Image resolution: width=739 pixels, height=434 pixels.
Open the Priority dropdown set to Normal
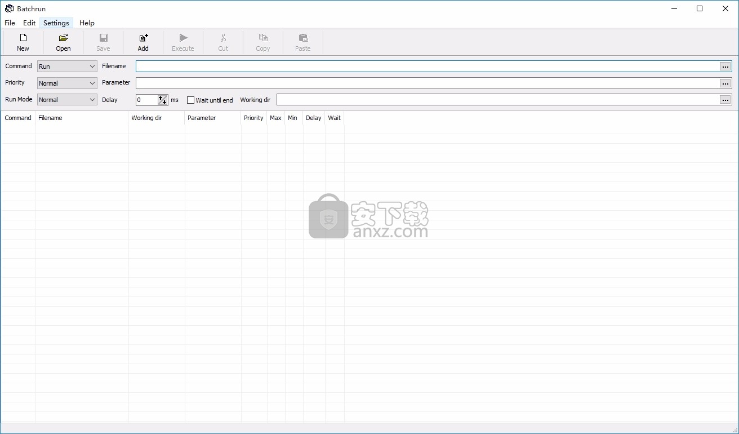[x=67, y=83]
